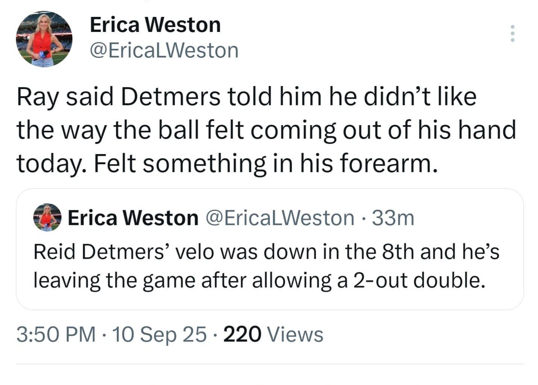Image resolution: width=538 pixels, height=385 pixels.
Task: Click the main tweet body text
Action: click(263, 130)
